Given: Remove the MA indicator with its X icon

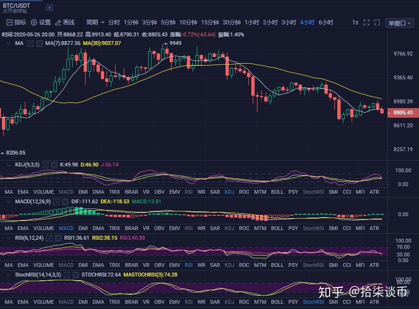Looking at the screenshot, I should [39, 44].
